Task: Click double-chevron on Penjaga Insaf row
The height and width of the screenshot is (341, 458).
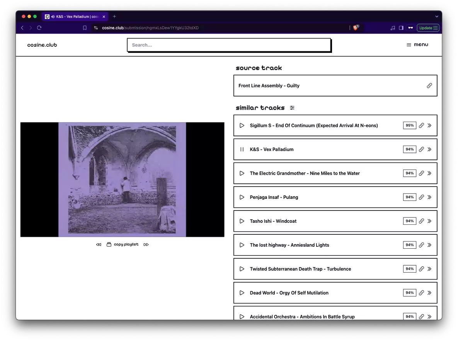Action: click(429, 197)
